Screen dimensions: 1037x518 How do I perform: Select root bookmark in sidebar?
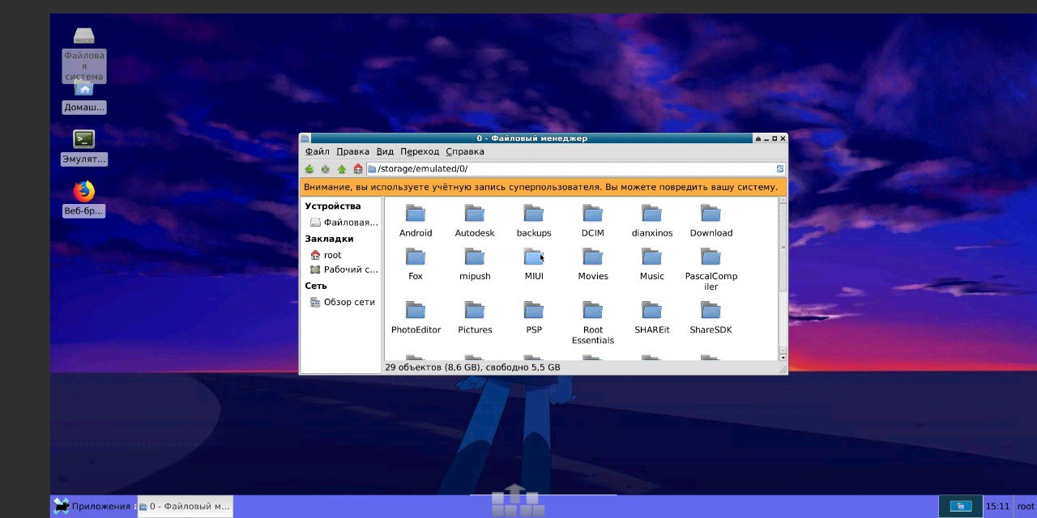point(332,255)
